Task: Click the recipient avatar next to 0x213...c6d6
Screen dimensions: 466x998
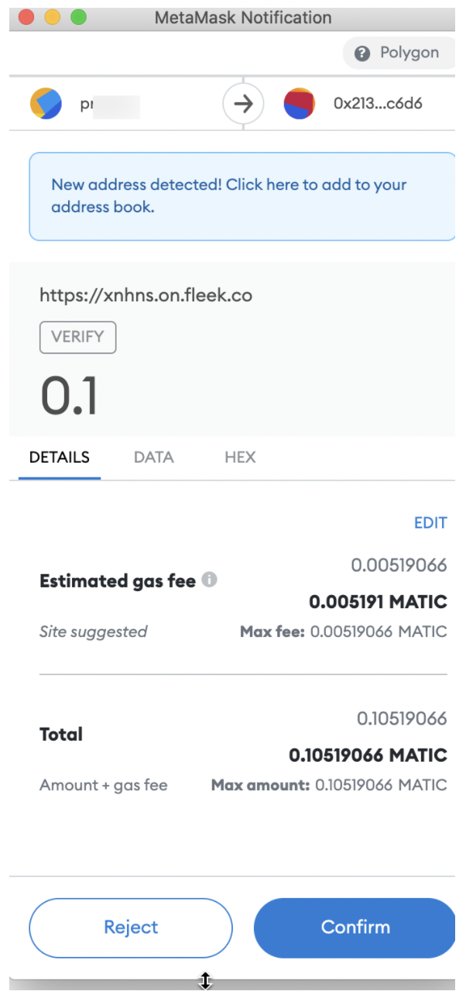Action: point(299,104)
